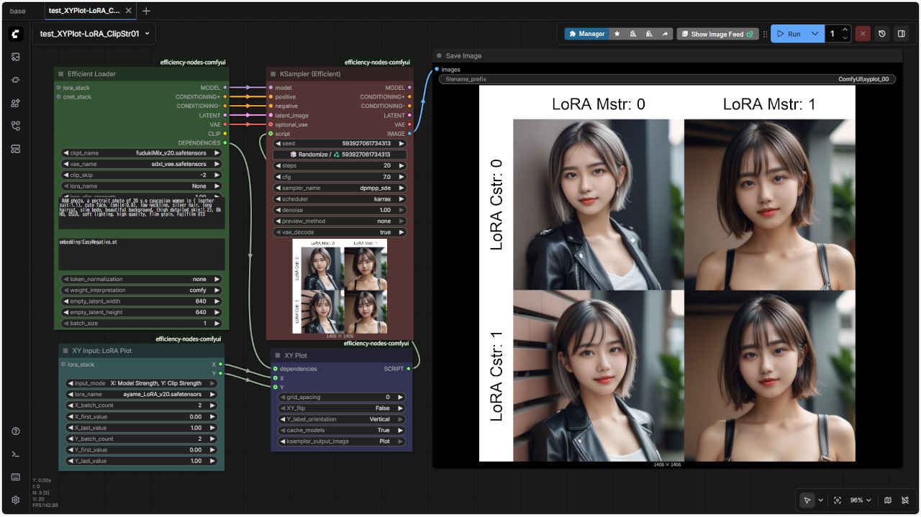Toggle the XY_flip False option
The width and height of the screenshot is (921, 517).
click(x=342, y=408)
